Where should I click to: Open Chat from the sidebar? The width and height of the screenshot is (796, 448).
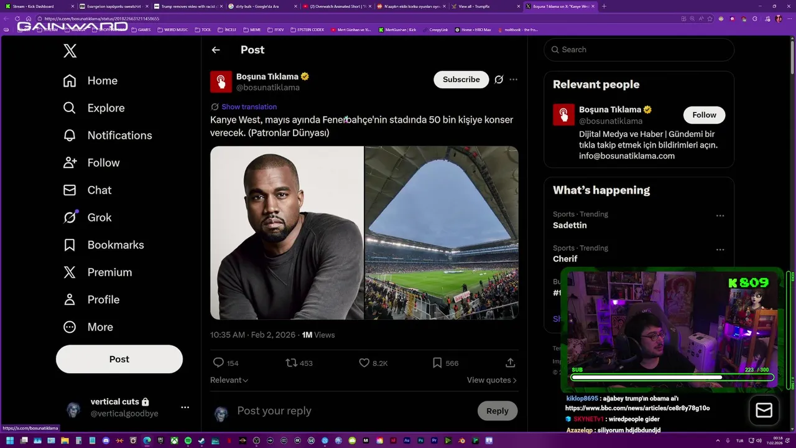pos(87,190)
